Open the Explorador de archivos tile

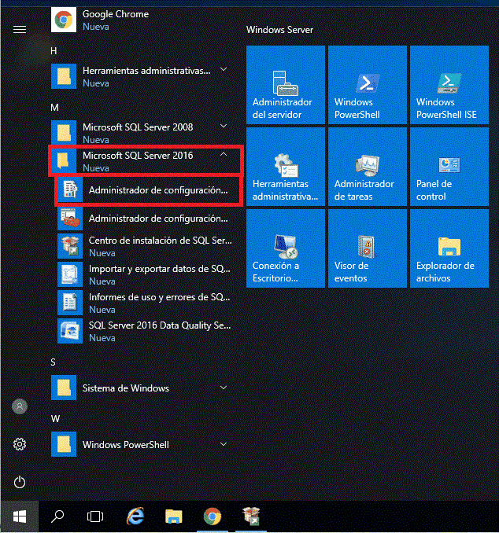tap(449, 248)
